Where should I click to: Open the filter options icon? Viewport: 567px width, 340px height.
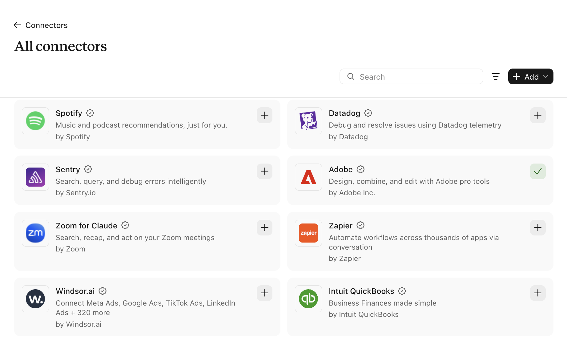pos(496,77)
